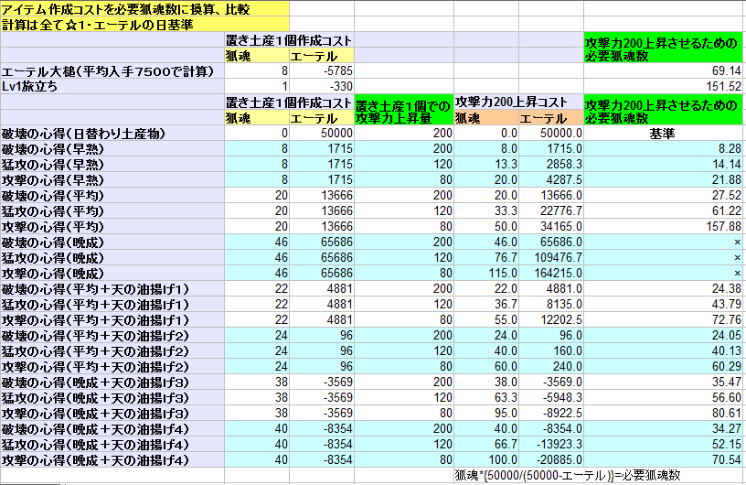Select the value 27.52

click(665, 195)
